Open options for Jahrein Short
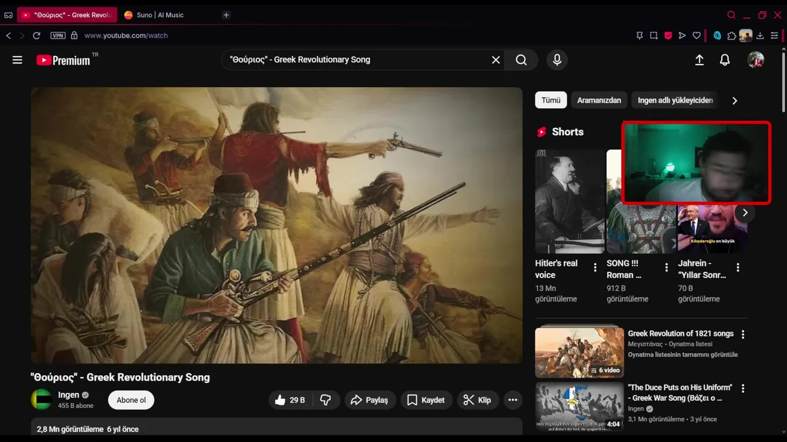The height and width of the screenshot is (442, 787). pos(738,268)
